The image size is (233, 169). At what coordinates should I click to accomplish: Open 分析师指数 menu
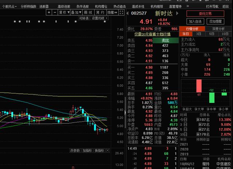point(28,7)
